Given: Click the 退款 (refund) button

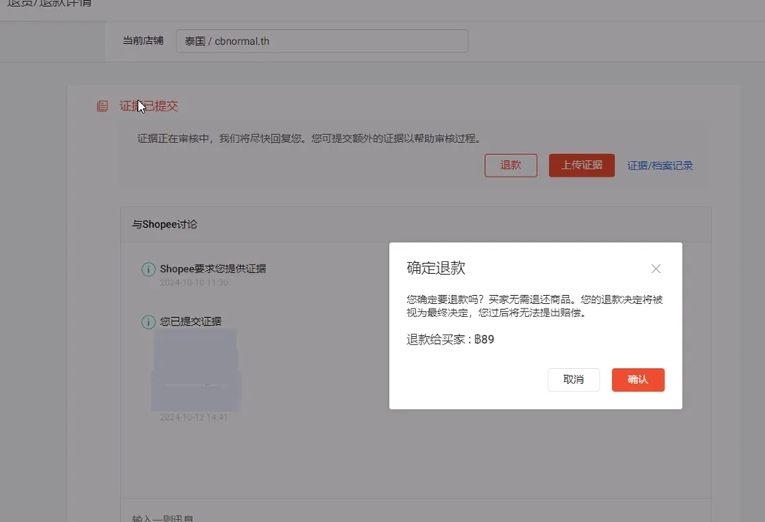Looking at the screenshot, I should (x=511, y=166).
